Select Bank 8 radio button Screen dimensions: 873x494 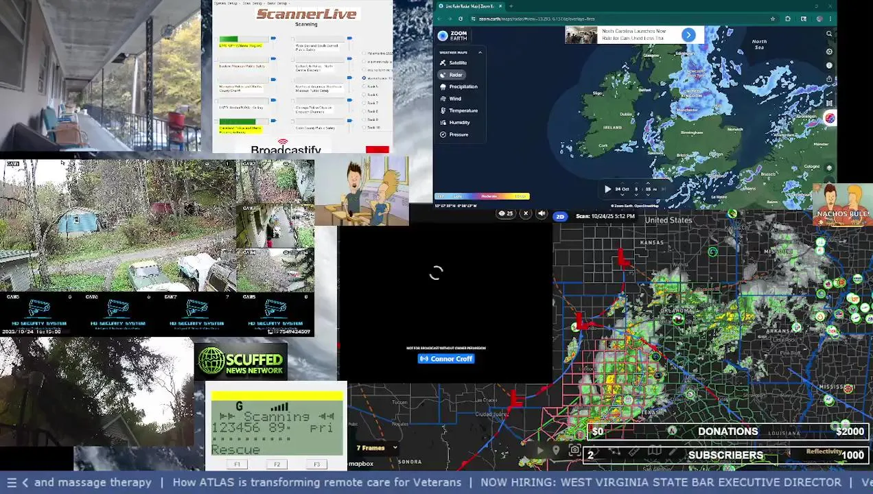pyautogui.click(x=364, y=111)
